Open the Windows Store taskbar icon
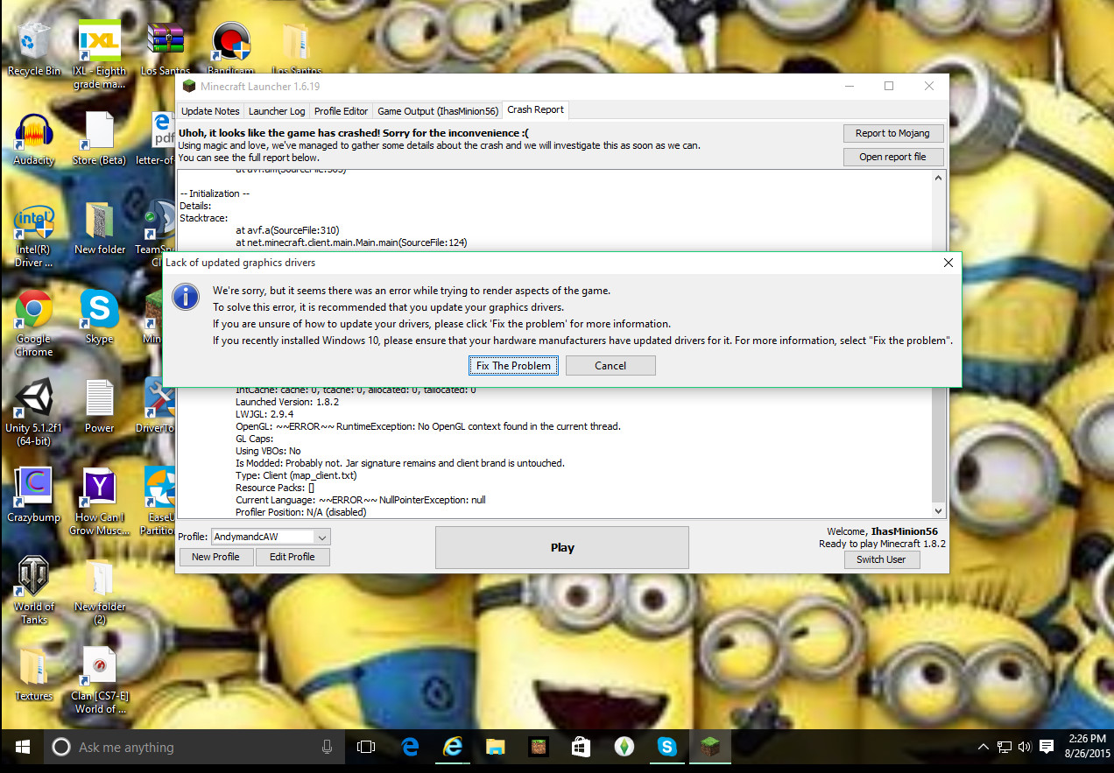 [x=581, y=747]
